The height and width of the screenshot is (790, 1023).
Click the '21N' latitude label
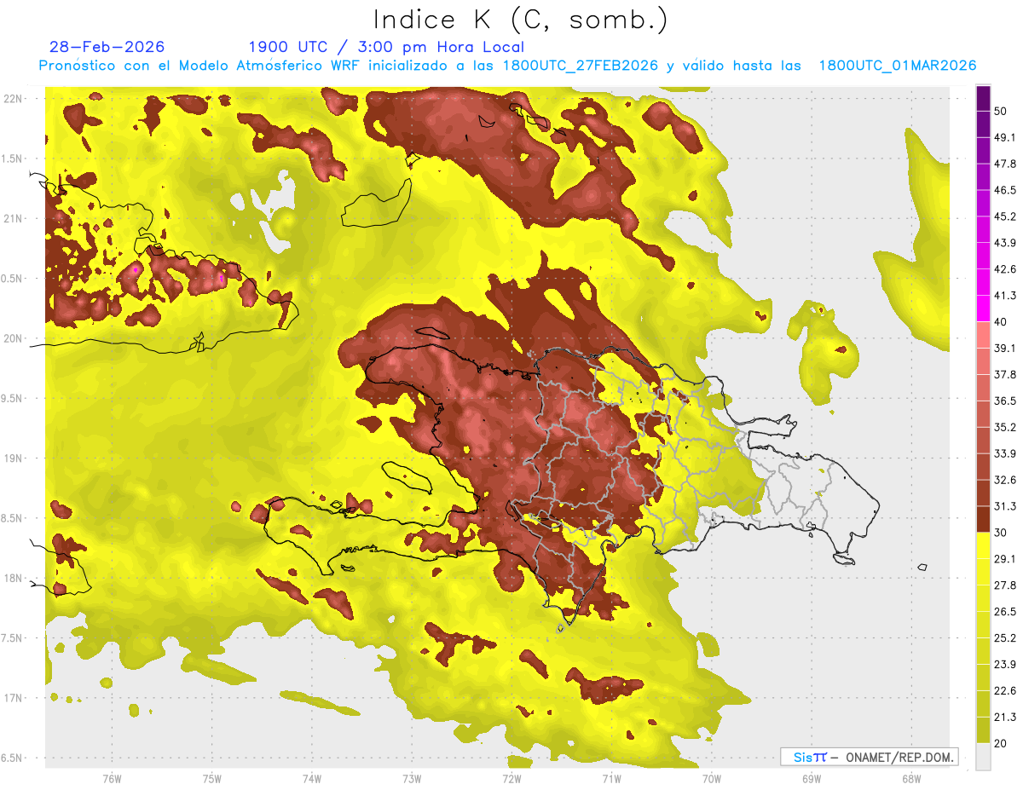[x=13, y=219]
